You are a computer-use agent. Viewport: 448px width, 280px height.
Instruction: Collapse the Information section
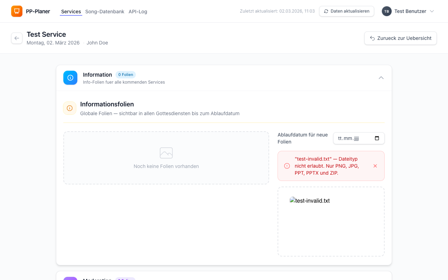(x=381, y=78)
